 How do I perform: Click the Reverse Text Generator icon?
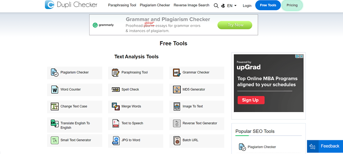click(x=177, y=123)
